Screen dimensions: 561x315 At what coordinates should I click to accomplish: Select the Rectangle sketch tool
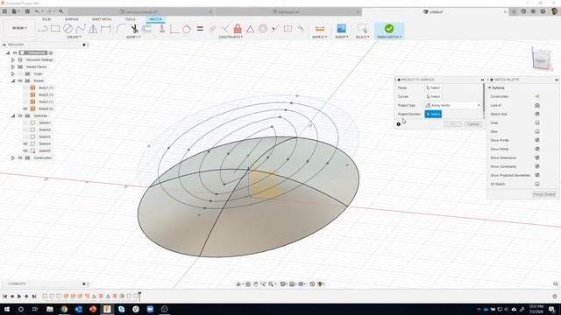coord(55,29)
